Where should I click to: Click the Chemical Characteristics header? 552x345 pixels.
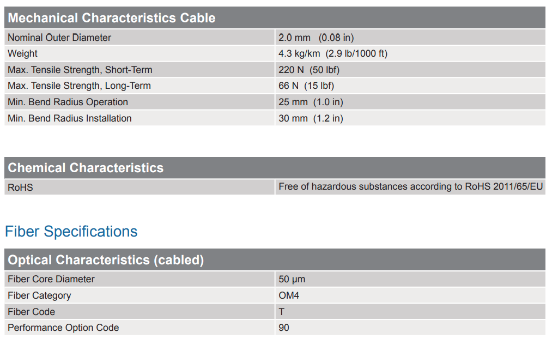coord(86,168)
